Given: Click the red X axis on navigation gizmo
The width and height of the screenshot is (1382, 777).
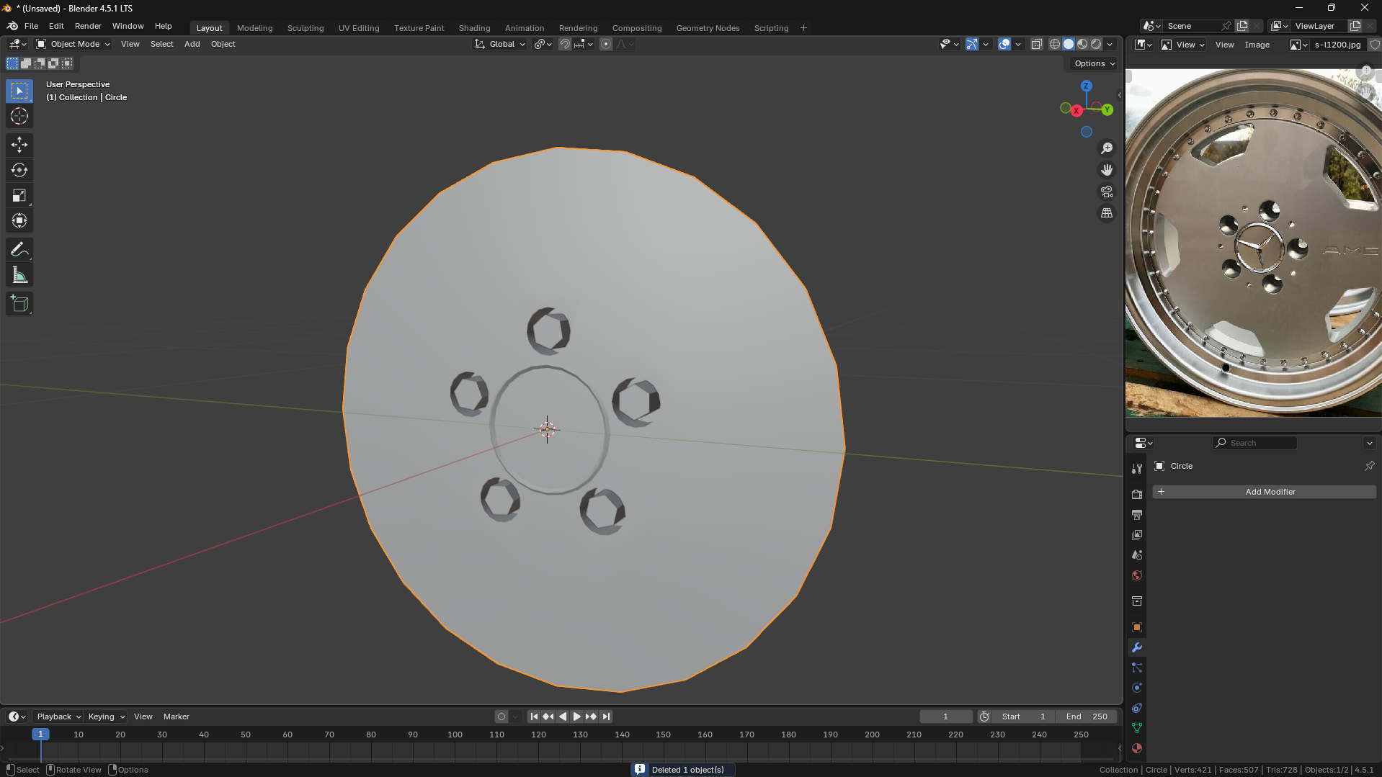Looking at the screenshot, I should tap(1076, 111).
